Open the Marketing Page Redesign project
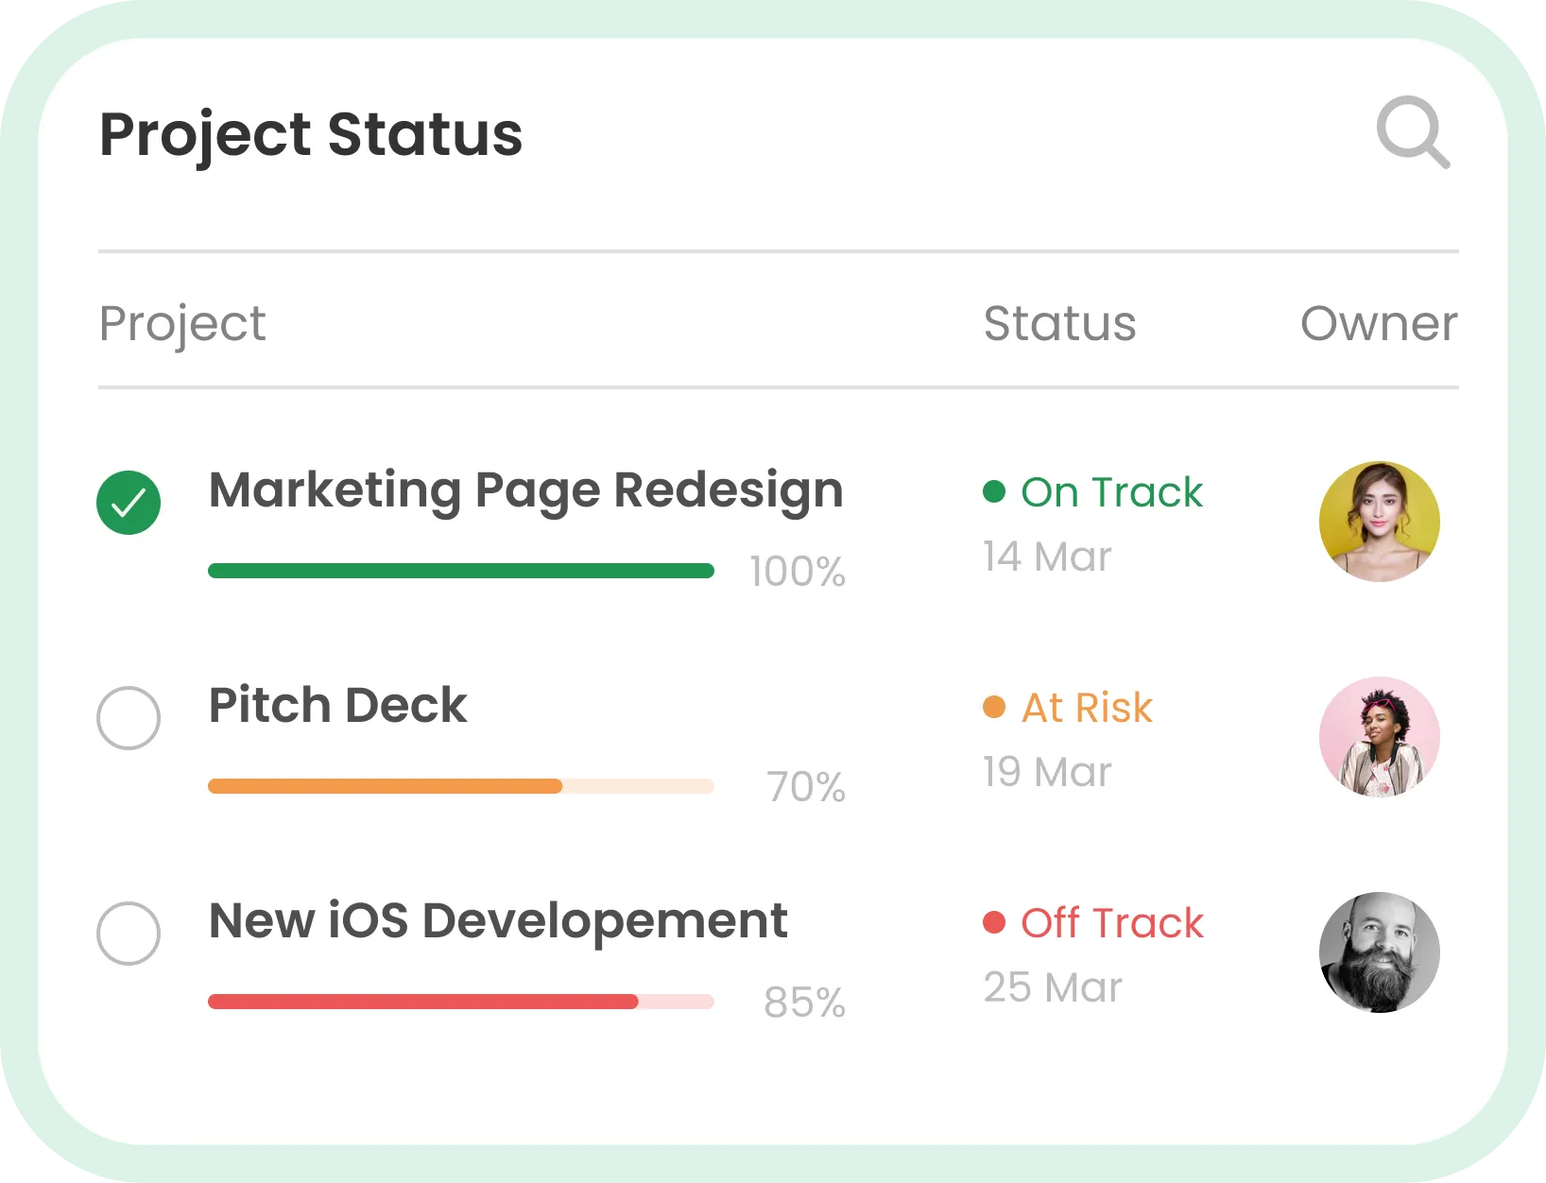Screen dimensions: 1546x1183 tap(525, 490)
